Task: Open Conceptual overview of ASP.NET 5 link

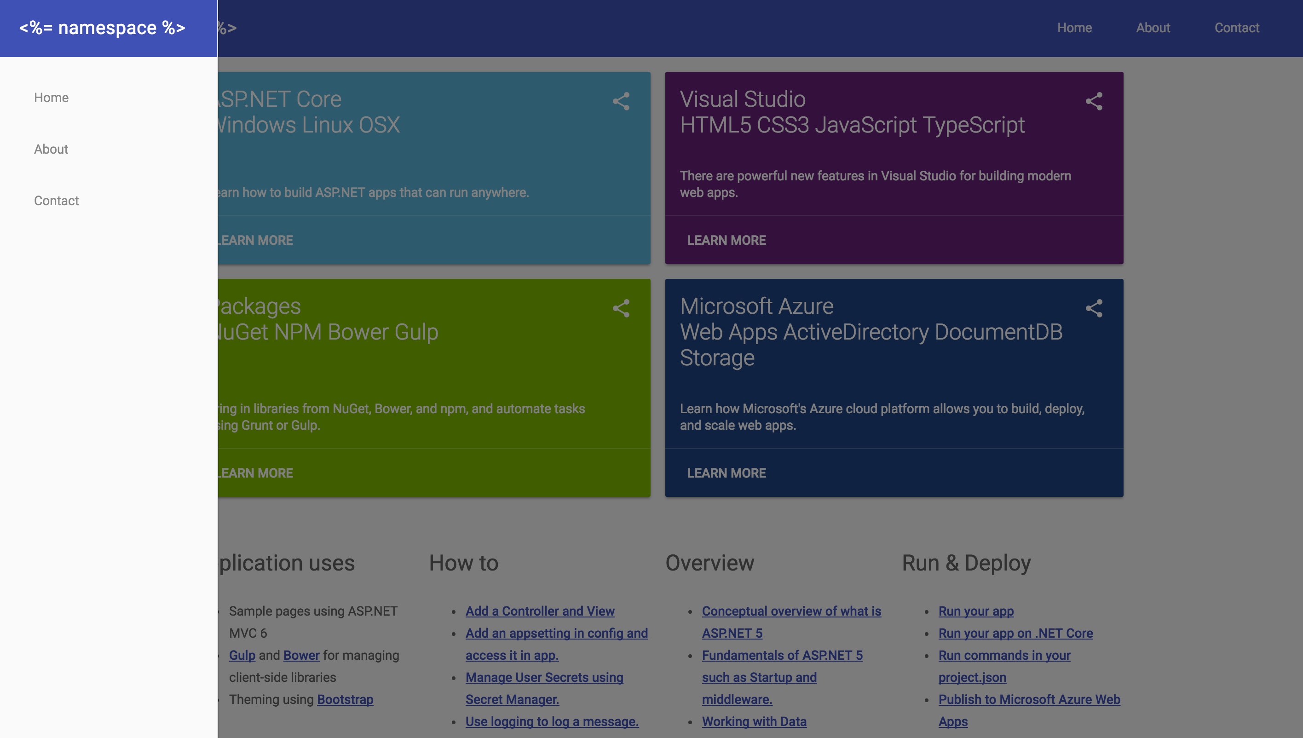Action: click(792, 622)
